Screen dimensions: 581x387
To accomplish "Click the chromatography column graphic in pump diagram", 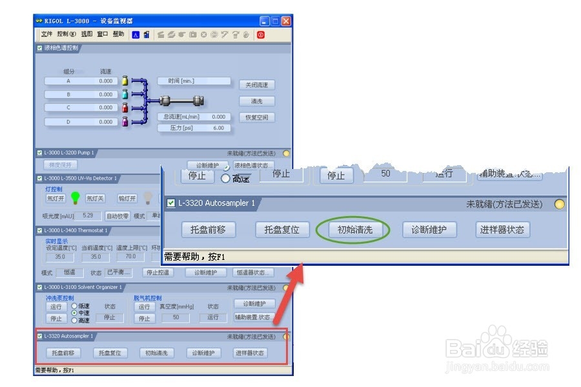I will (x=180, y=101).
